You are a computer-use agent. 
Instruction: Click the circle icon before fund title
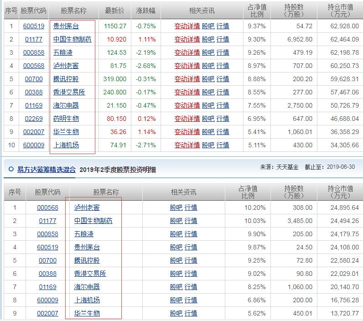[11, 169]
